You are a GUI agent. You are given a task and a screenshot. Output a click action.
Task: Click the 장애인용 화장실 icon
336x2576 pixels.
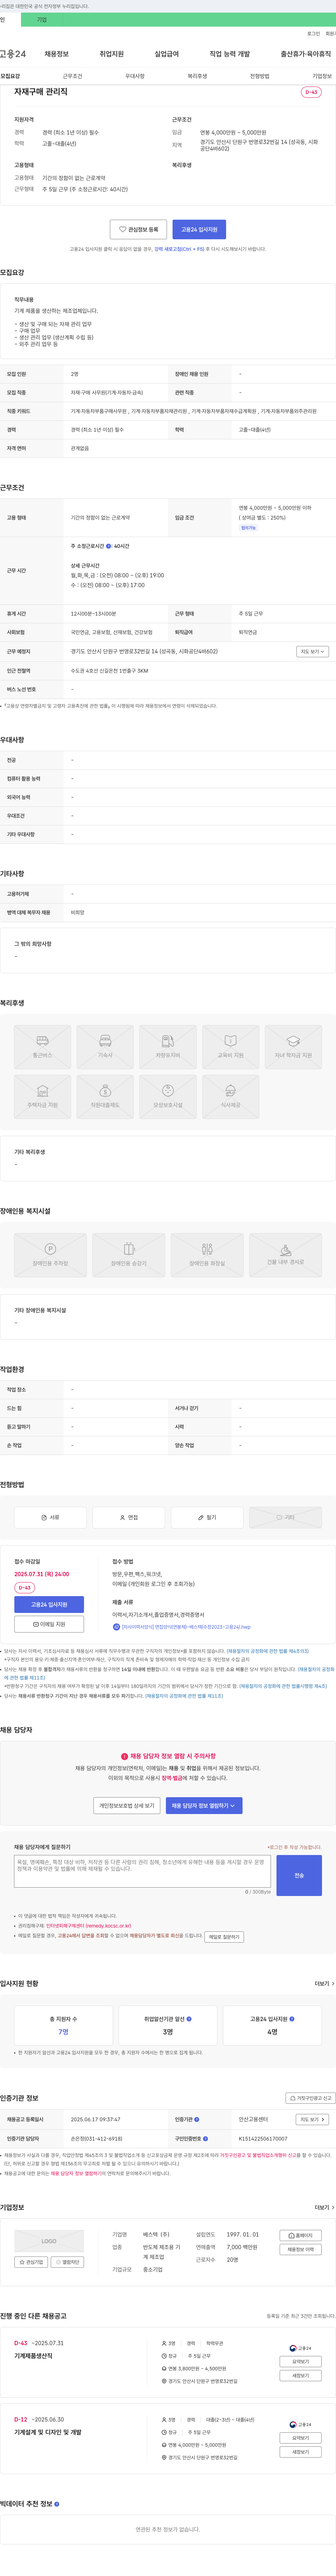pos(207,1255)
